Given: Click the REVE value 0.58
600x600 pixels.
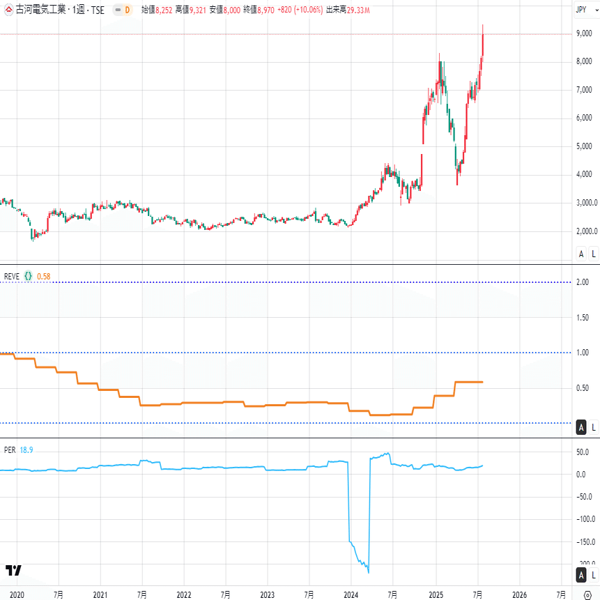Looking at the screenshot, I should click(44, 276).
